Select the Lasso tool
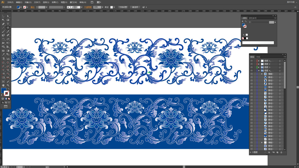 tap(8, 20)
